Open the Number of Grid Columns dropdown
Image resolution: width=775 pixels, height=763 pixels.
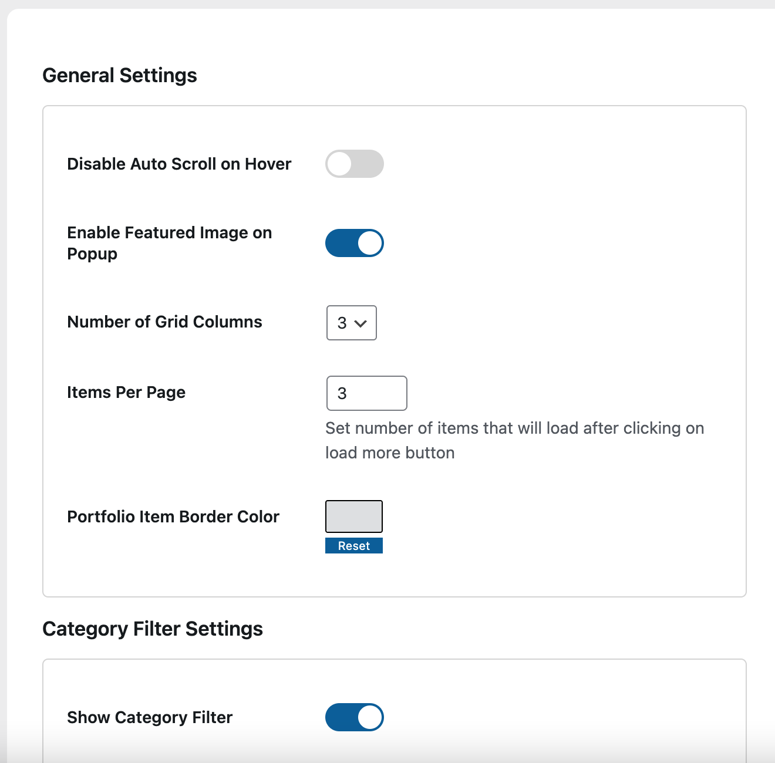coord(351,323)
